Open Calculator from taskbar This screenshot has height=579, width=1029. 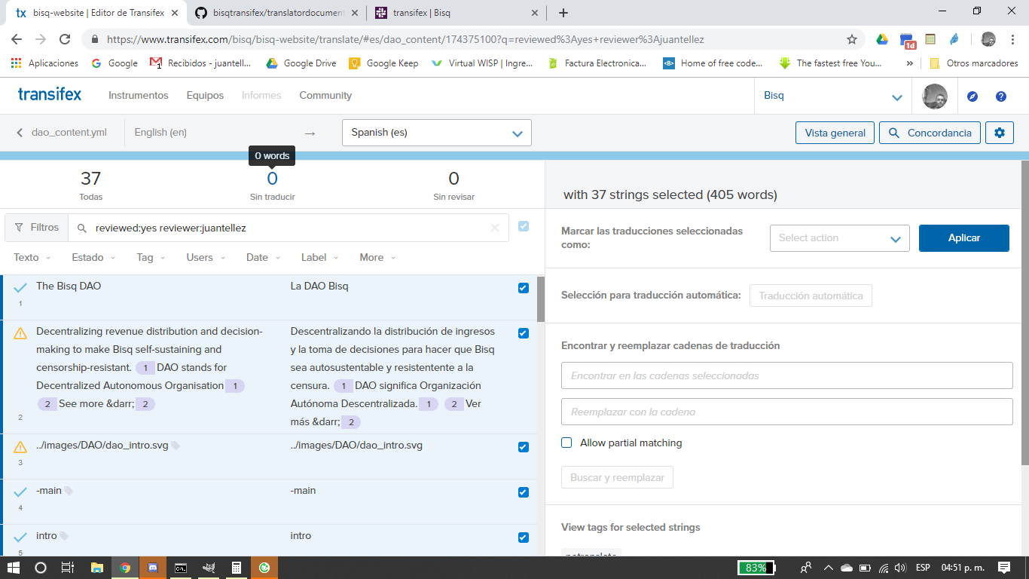237,568
